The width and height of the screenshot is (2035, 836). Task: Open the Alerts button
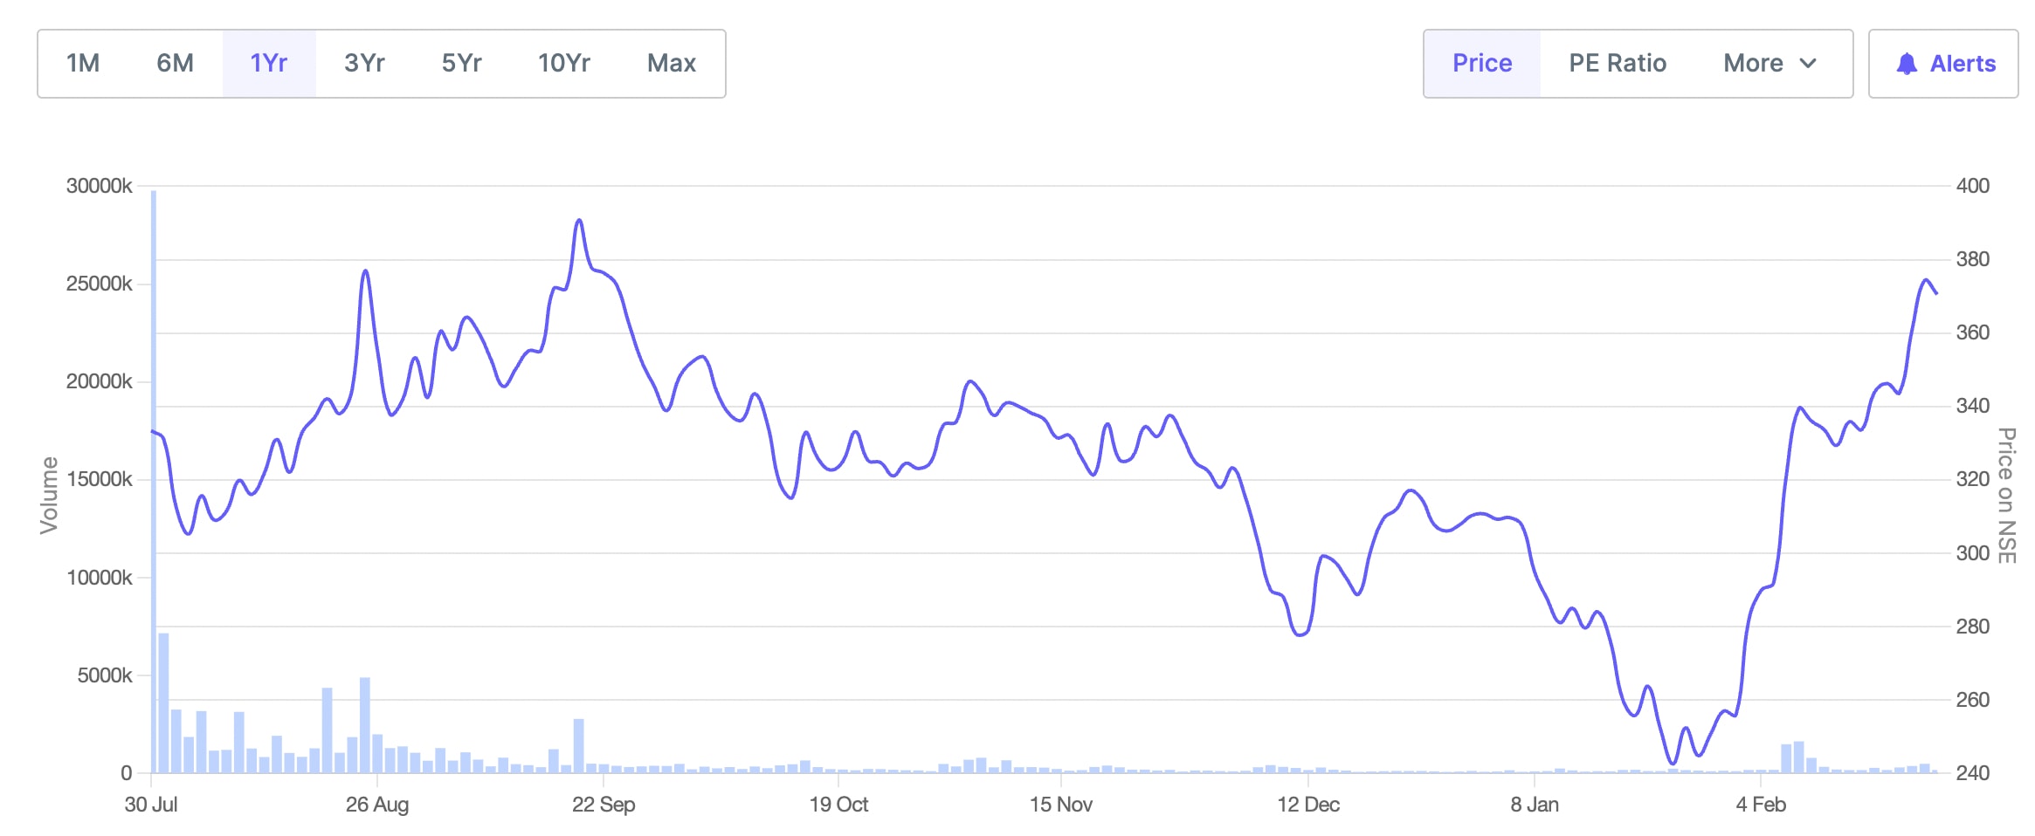coord(1944,64)
